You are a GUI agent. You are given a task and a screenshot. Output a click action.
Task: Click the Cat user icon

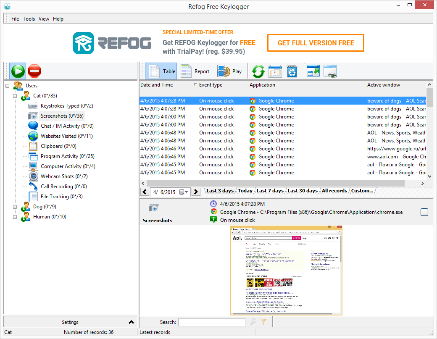pos(26,95)
